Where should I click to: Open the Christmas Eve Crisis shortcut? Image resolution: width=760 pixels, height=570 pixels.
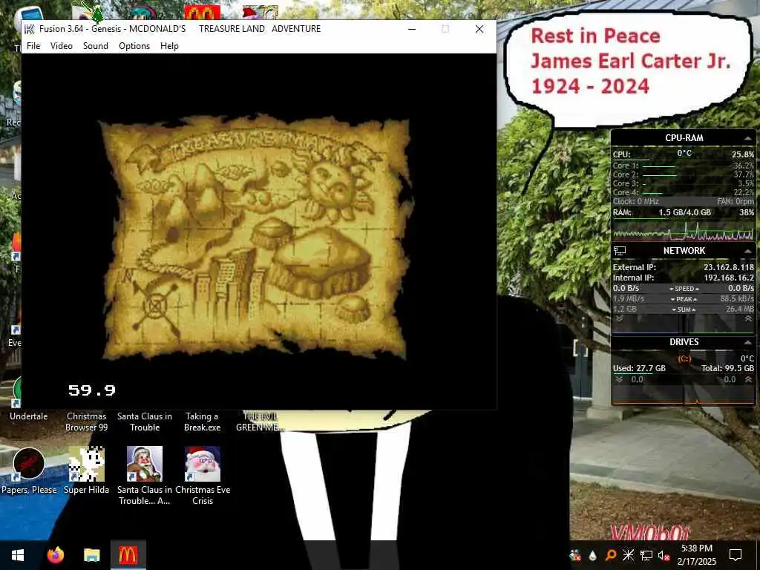203,476
